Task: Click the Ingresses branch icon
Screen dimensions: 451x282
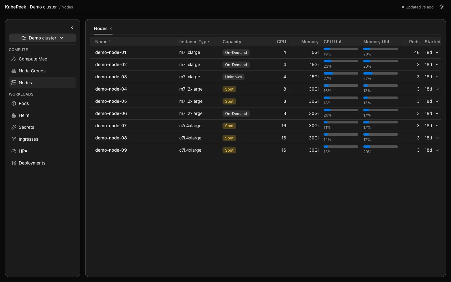Action: click(14, 139)
